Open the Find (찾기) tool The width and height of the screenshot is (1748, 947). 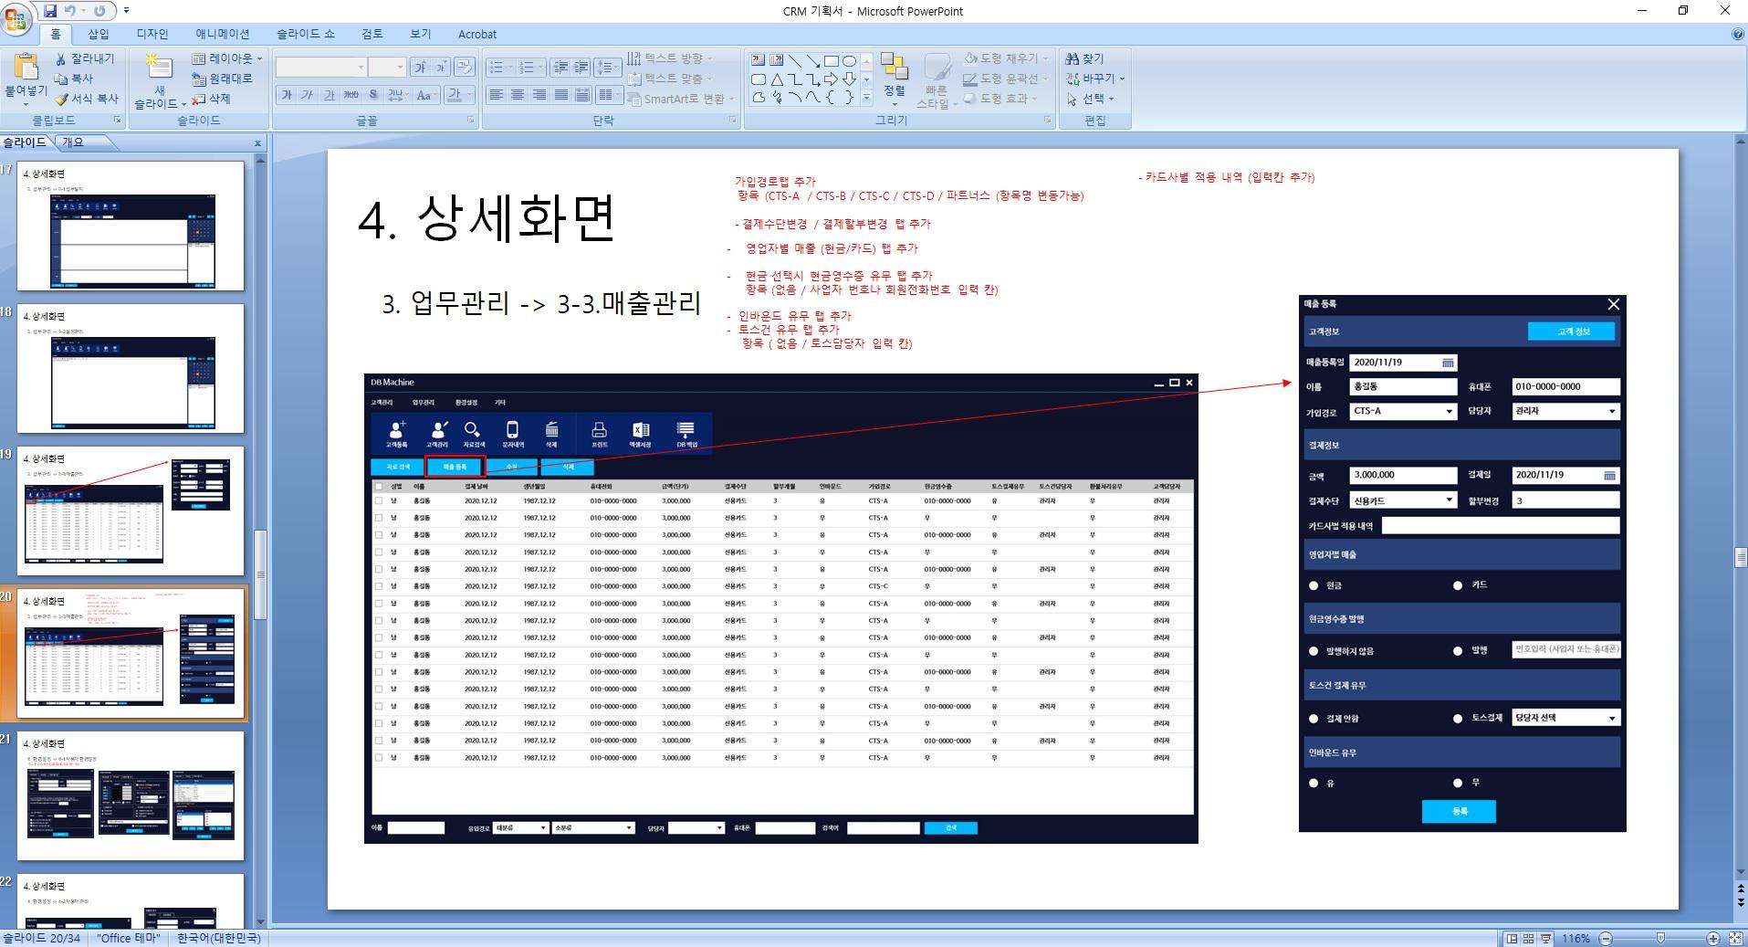click(1085, 58)
